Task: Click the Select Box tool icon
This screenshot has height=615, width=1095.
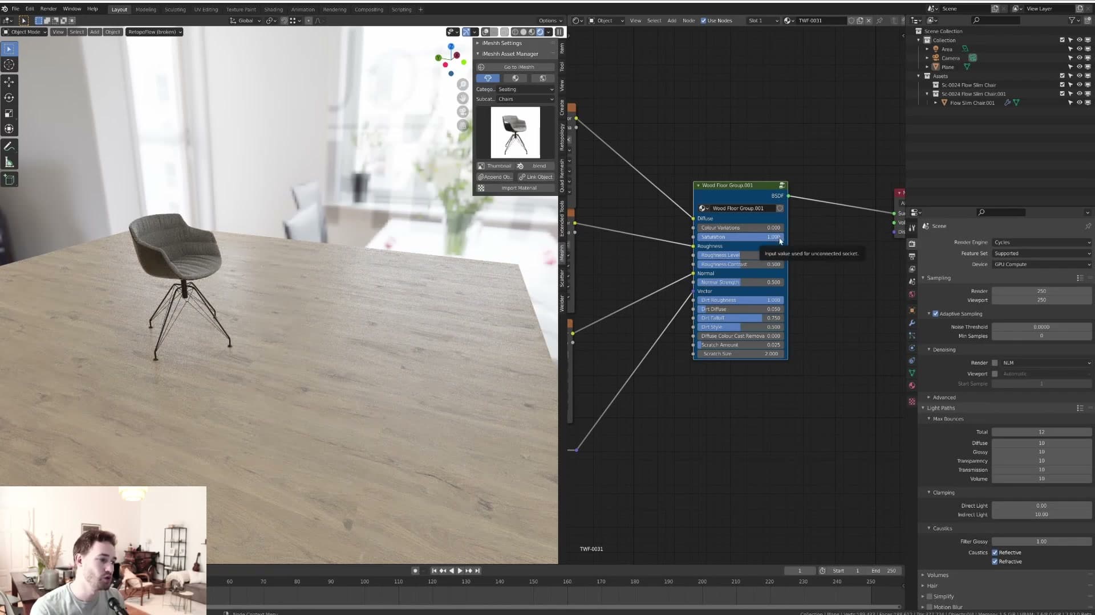Action: [x=9, y=50]
